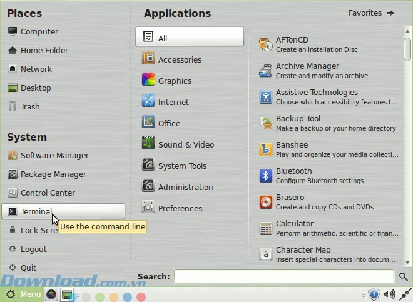
Task: Click the search magnifier icon
Action: click(x=404, y=276)
